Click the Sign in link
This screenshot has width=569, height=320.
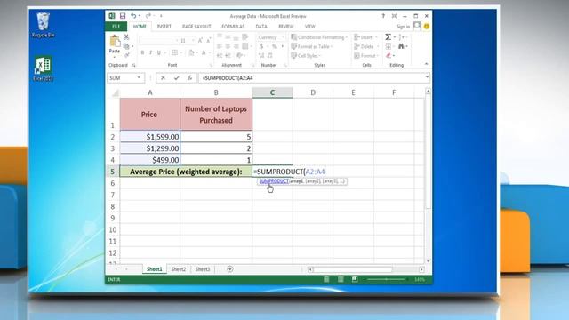[x=403, y=27]
